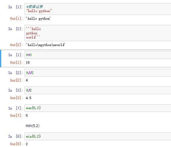Click the Out[8] prompt label
The height and width of the screenshot is (147, 171).
coord(16,144)
